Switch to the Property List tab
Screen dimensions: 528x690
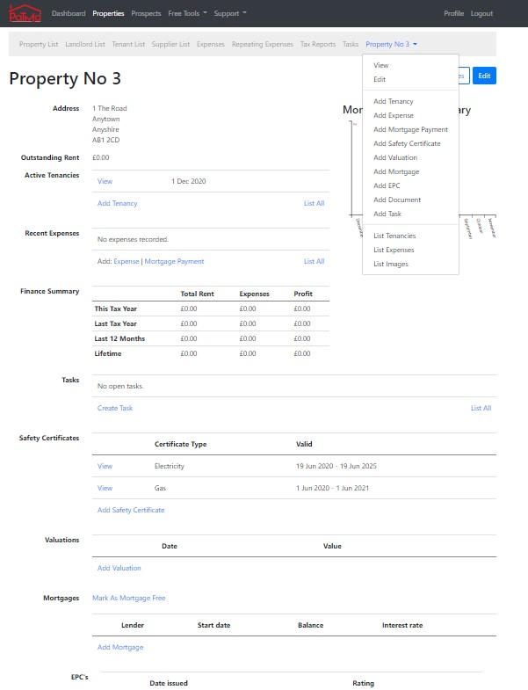(39, 44)
